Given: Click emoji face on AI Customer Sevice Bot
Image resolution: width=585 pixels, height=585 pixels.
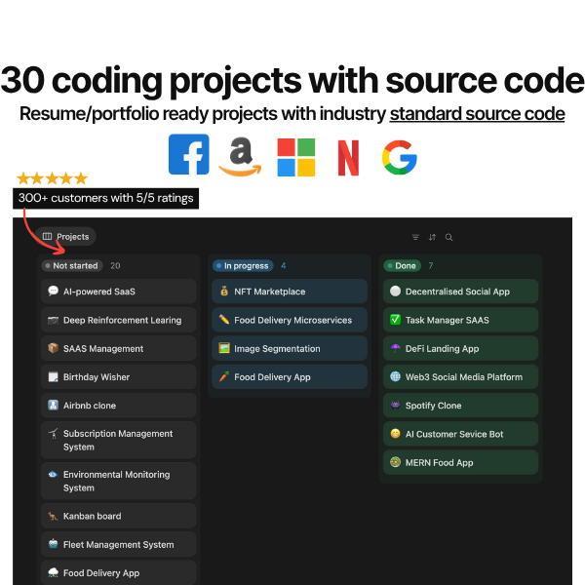Looking at the screenshot, I should point(395,434).
